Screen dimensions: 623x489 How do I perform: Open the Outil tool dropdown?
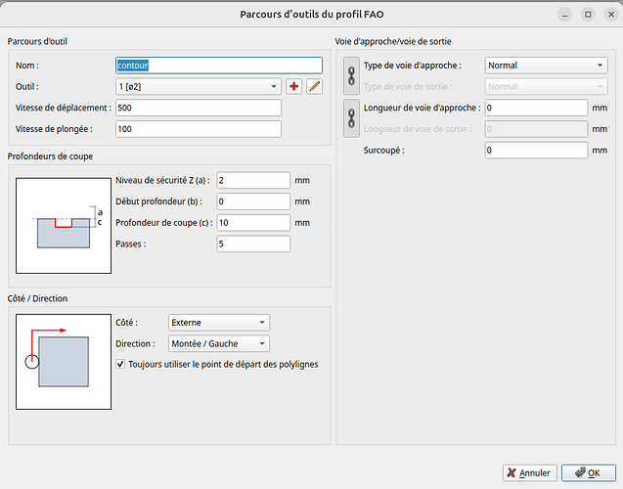click(198, 87)
